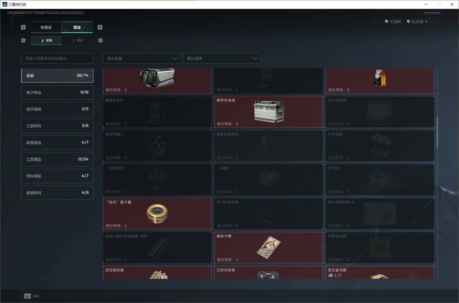Screen dimensions: 459x303
Task: Select the graphics card item image in top row
Action: pos(157,78)
